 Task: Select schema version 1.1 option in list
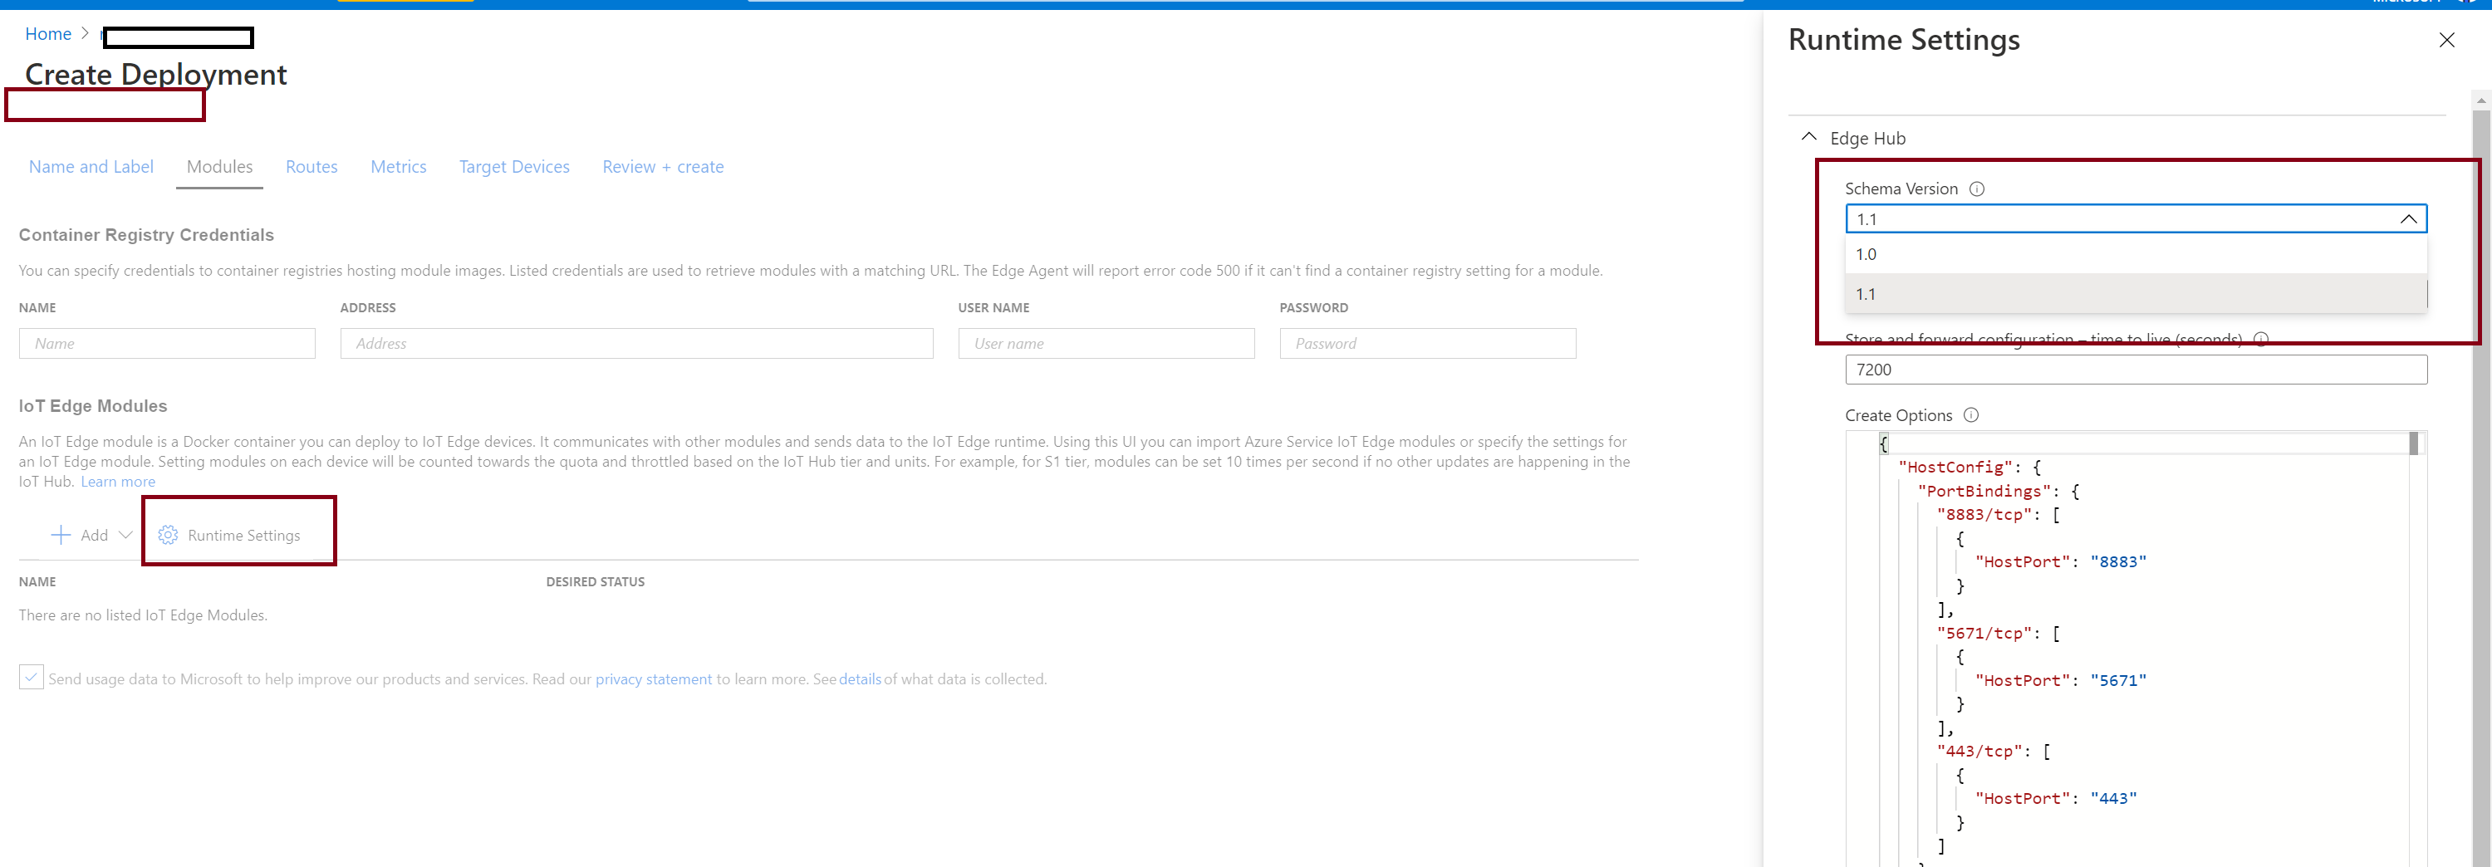click(2136, 294)
